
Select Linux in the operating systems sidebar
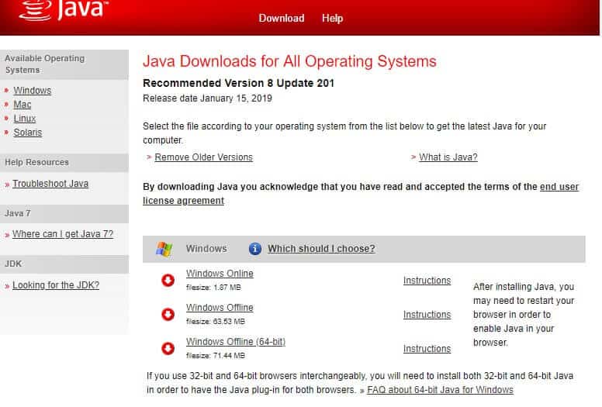25,119
